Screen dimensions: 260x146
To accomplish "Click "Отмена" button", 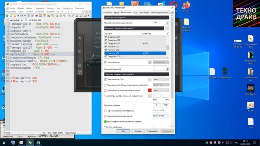I will click(x=138, y=131).
